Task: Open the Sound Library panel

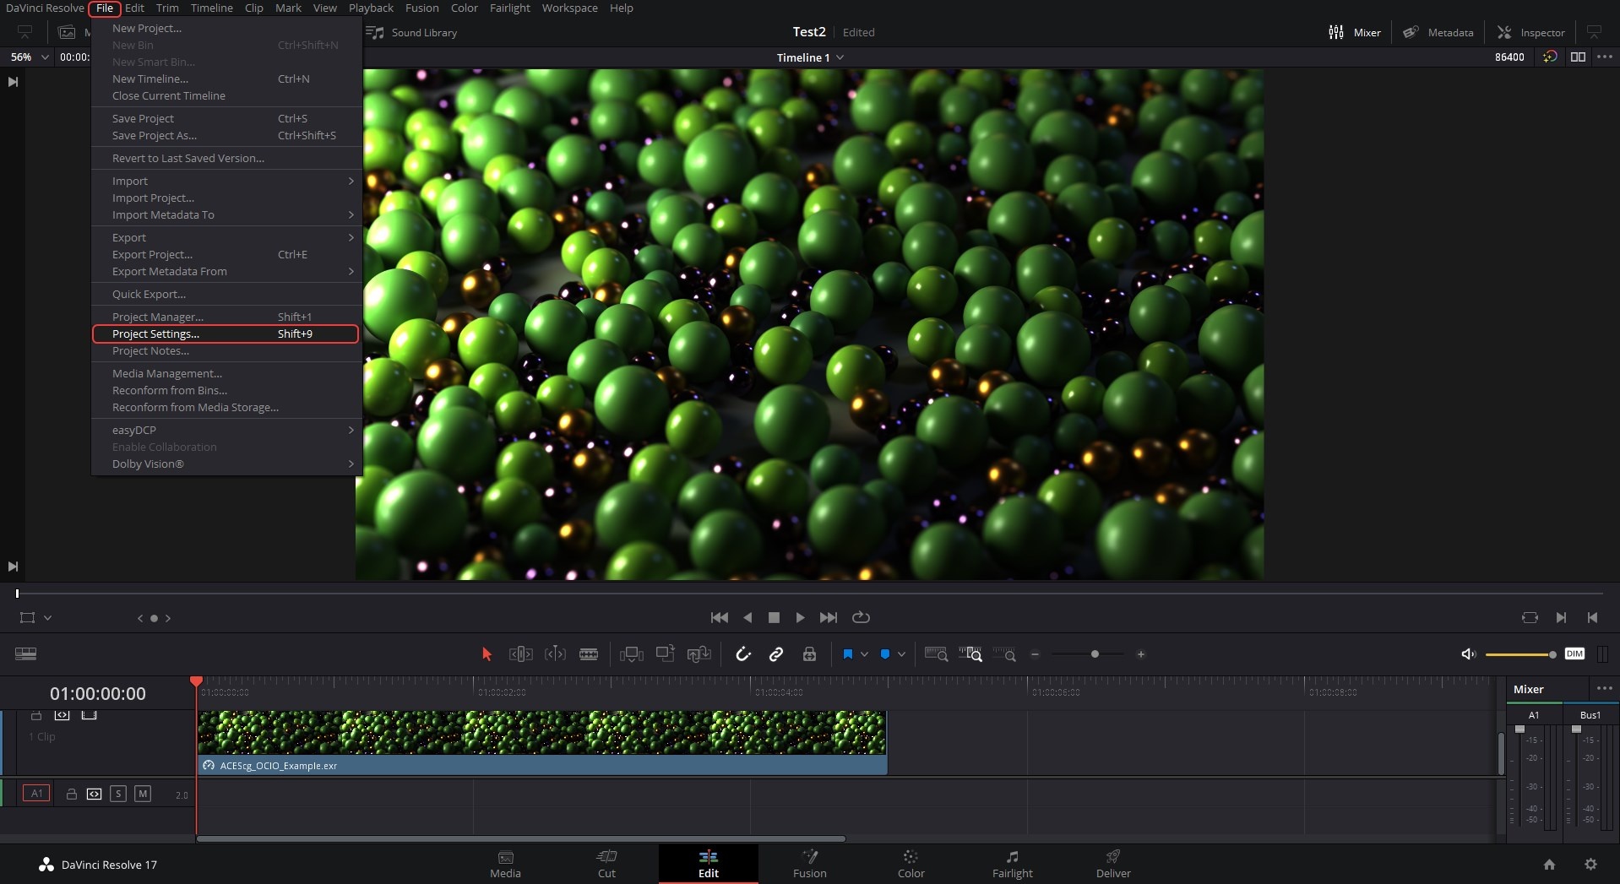Action: click(412, 32)
